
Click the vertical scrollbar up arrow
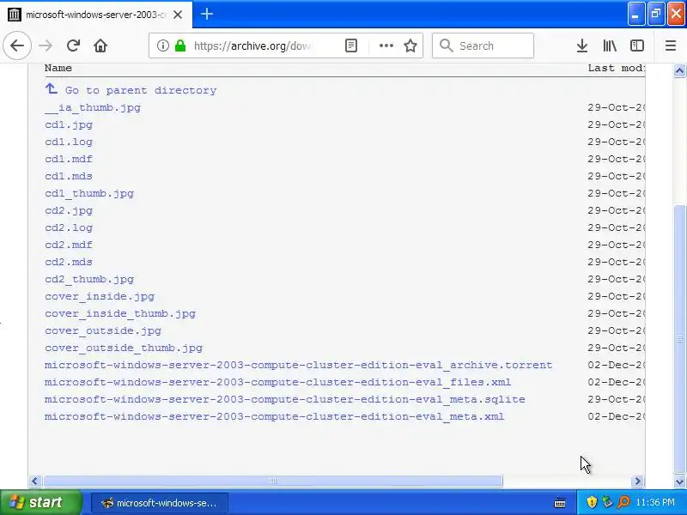[679, 70]
